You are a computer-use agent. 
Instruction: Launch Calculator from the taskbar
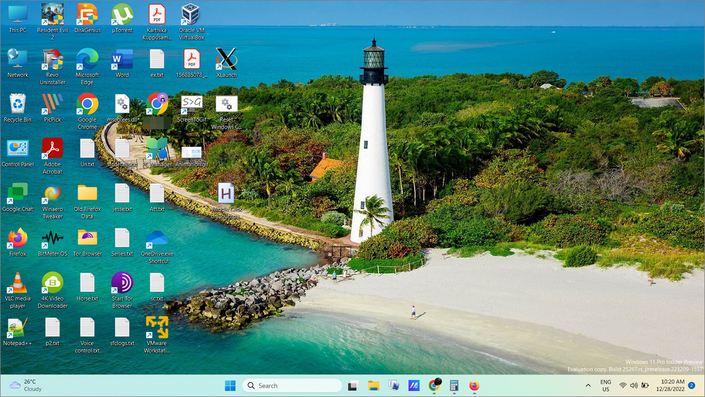[x=454, y=386]
